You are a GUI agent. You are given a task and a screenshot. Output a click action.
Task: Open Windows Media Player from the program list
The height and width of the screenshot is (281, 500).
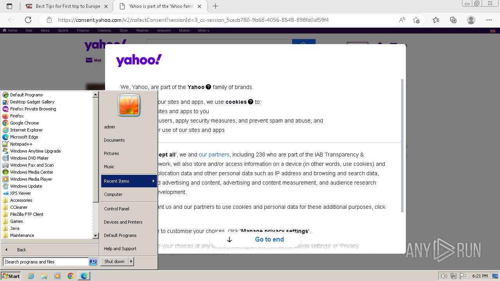click(31, 179)
